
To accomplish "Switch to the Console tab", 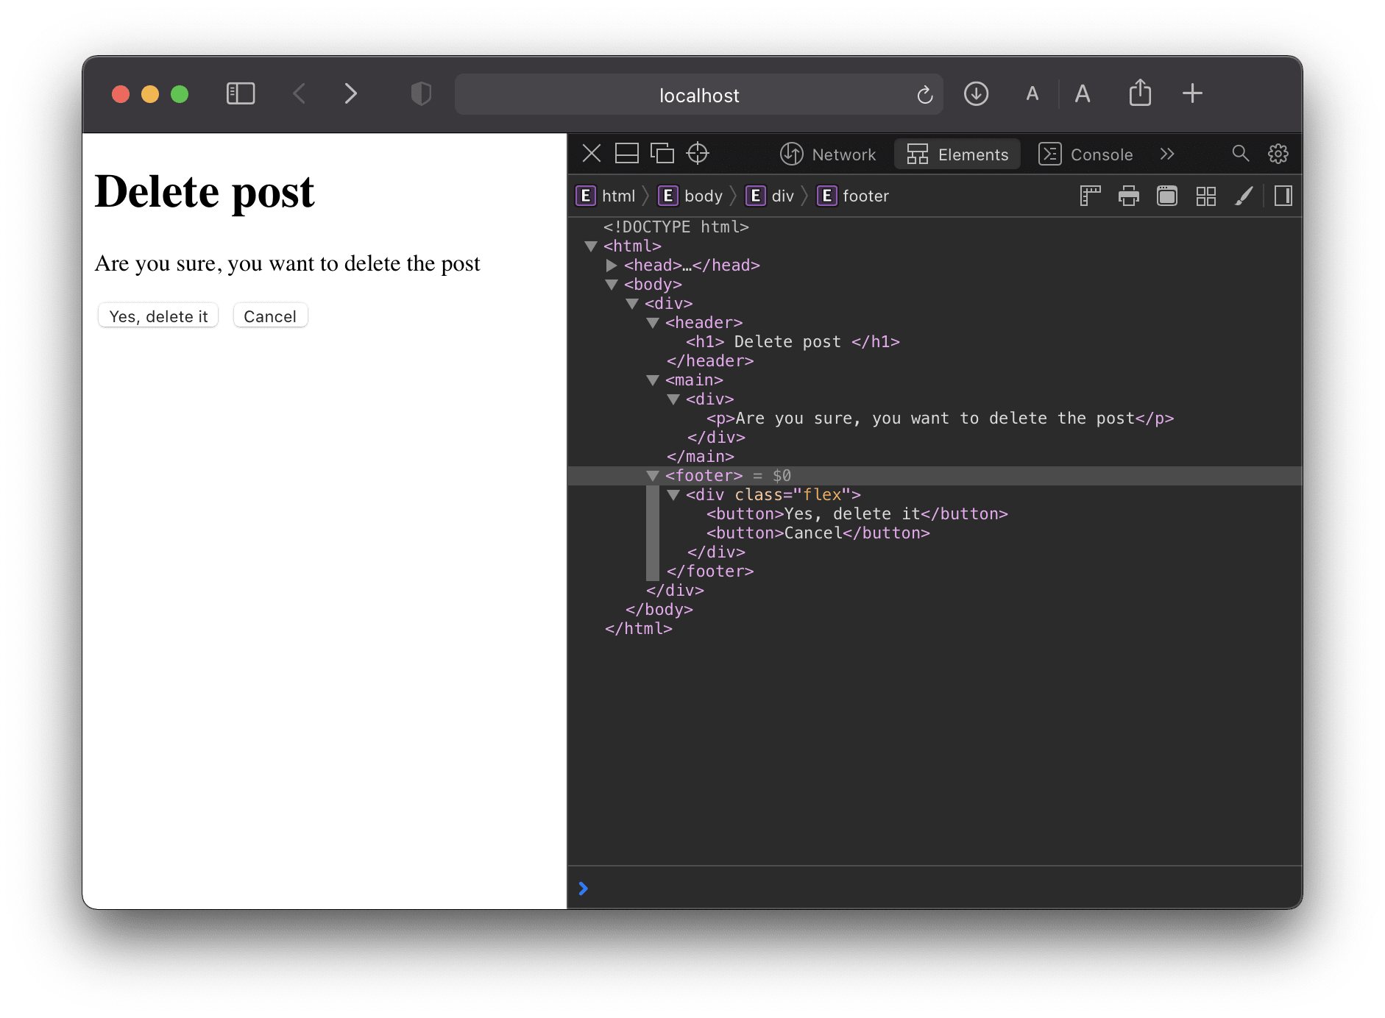I will pyautogui.click(x=1085, y=154).
